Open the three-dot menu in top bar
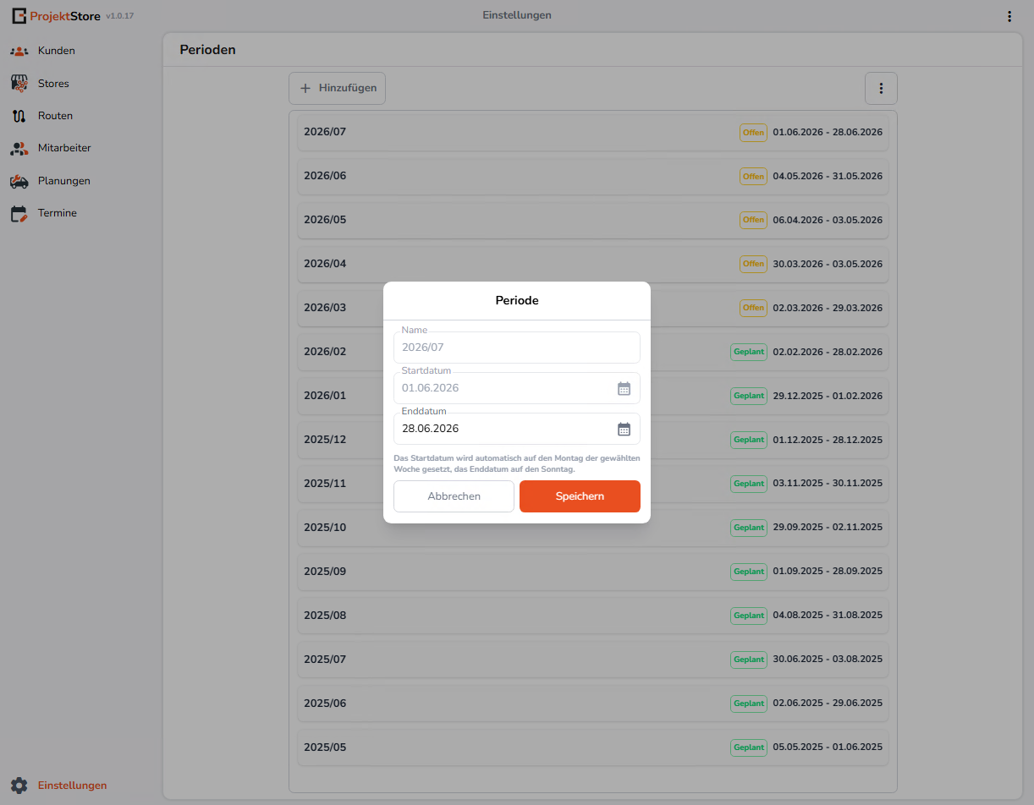The height and width of the screenshot is (805, 1034). point(1009,16)
